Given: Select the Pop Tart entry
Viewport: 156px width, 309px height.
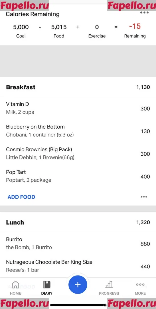Looking at the screenshot, I should click(x=78, y=176).
